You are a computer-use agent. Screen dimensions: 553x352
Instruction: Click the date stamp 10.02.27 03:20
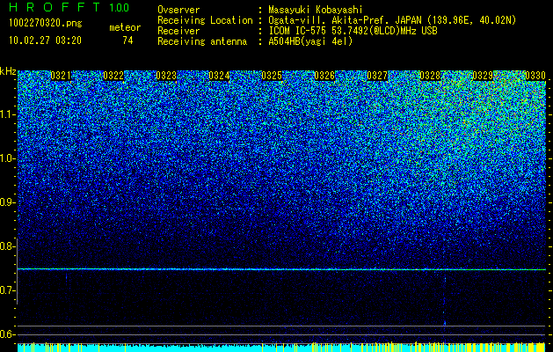click(46, 40)
